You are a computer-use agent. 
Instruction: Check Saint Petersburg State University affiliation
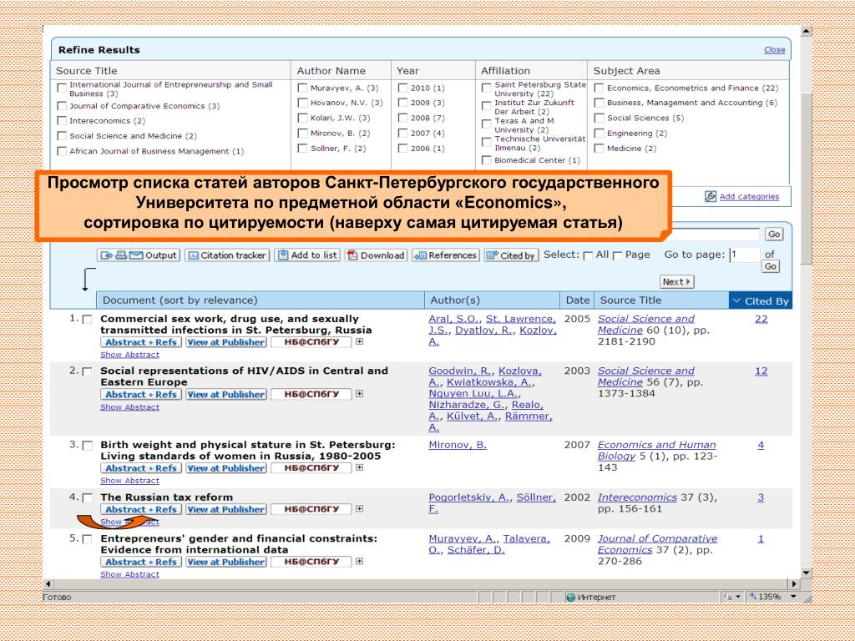click(487, 88)
